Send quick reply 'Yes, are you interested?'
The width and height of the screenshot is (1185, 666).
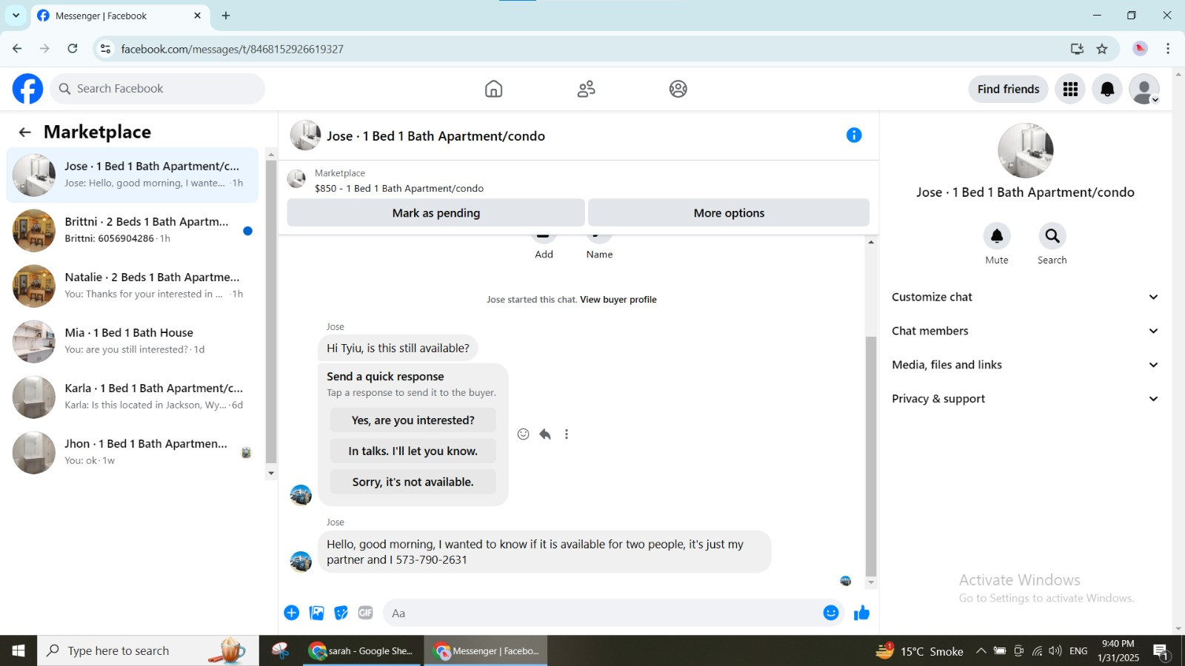tap(413, 420)
